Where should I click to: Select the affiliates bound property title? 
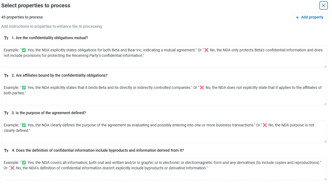click(59, 75)
